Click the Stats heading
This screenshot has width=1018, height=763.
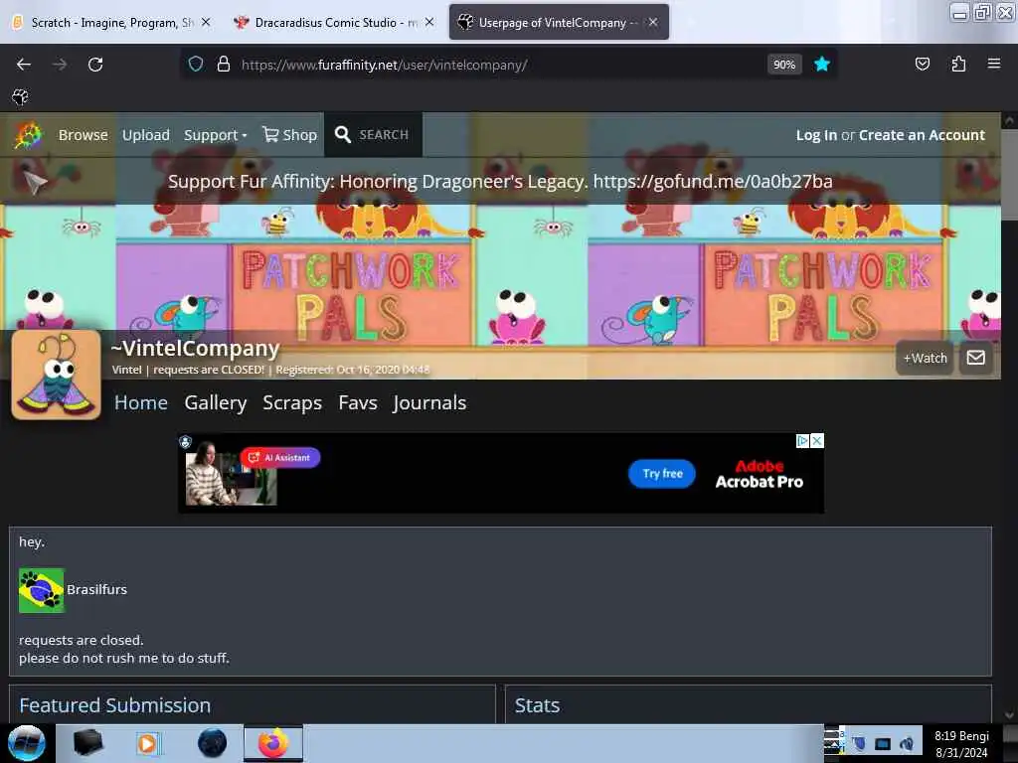click(x=537, y=705)
